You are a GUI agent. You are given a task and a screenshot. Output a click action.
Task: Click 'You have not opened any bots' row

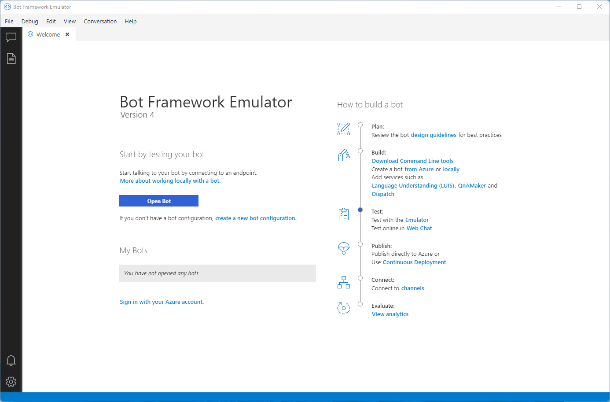(217, 273)
